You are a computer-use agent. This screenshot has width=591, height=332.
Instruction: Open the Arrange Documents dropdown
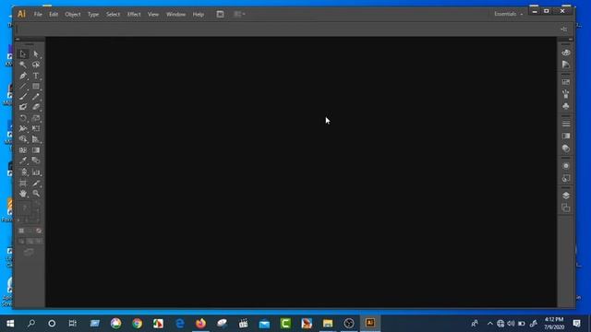pos(239,14)
